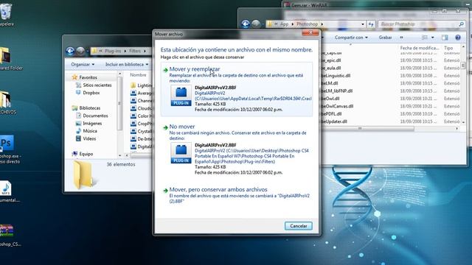Image resolution: width=472 pixels, height=265 pixels.
Task: Change view icon in Photoshop window
Action: 425,38
